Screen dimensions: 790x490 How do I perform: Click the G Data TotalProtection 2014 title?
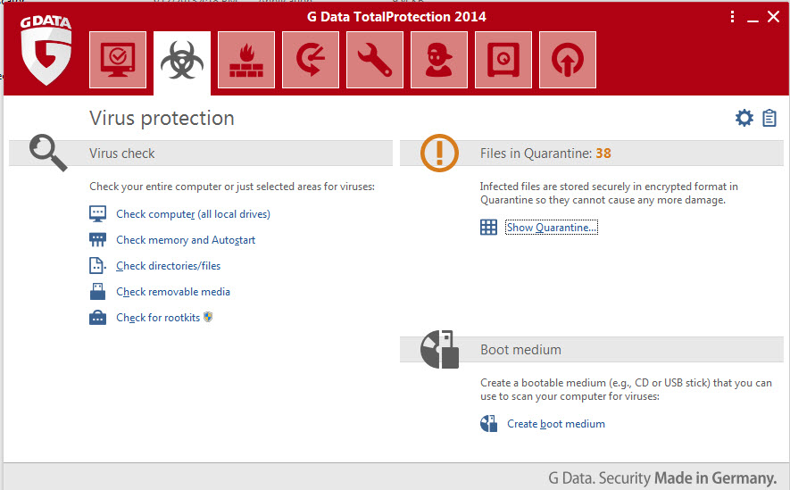(396, 17)
